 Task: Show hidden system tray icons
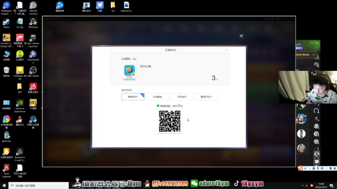302,186
